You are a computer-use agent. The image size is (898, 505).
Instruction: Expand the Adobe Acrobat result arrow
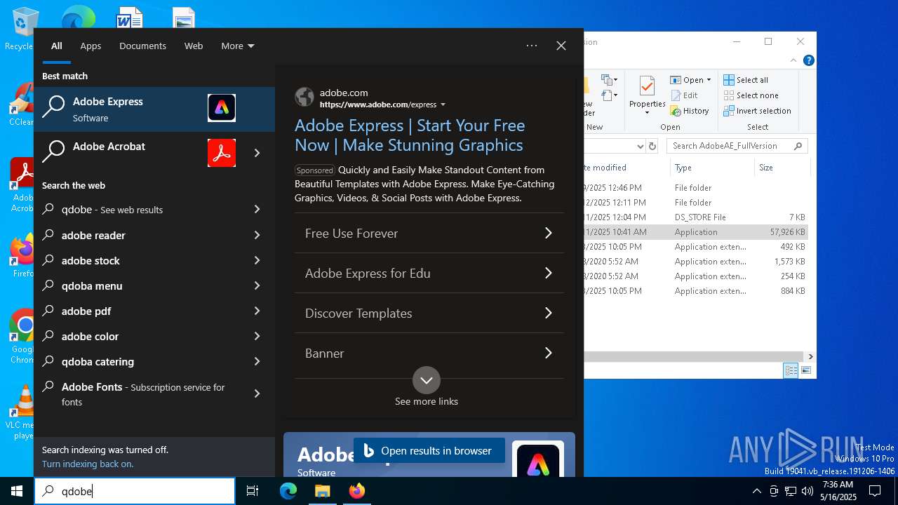pos(257,153)
